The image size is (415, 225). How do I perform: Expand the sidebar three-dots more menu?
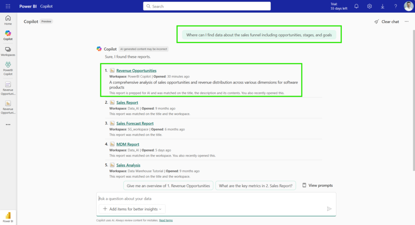(x=8, y=124)
